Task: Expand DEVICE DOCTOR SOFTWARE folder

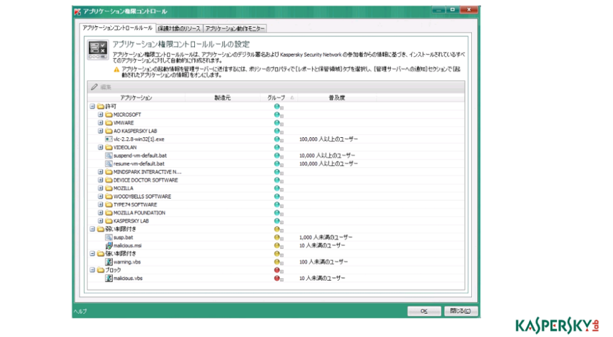Action: [x=100, y=180]
